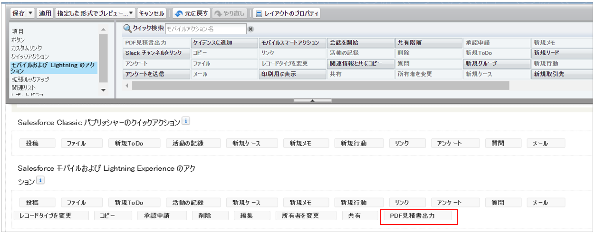Select the highlighted PDF見積書出力 action in Lightning section
Viewport: 596px width, 235px height.
click(418, 216)
